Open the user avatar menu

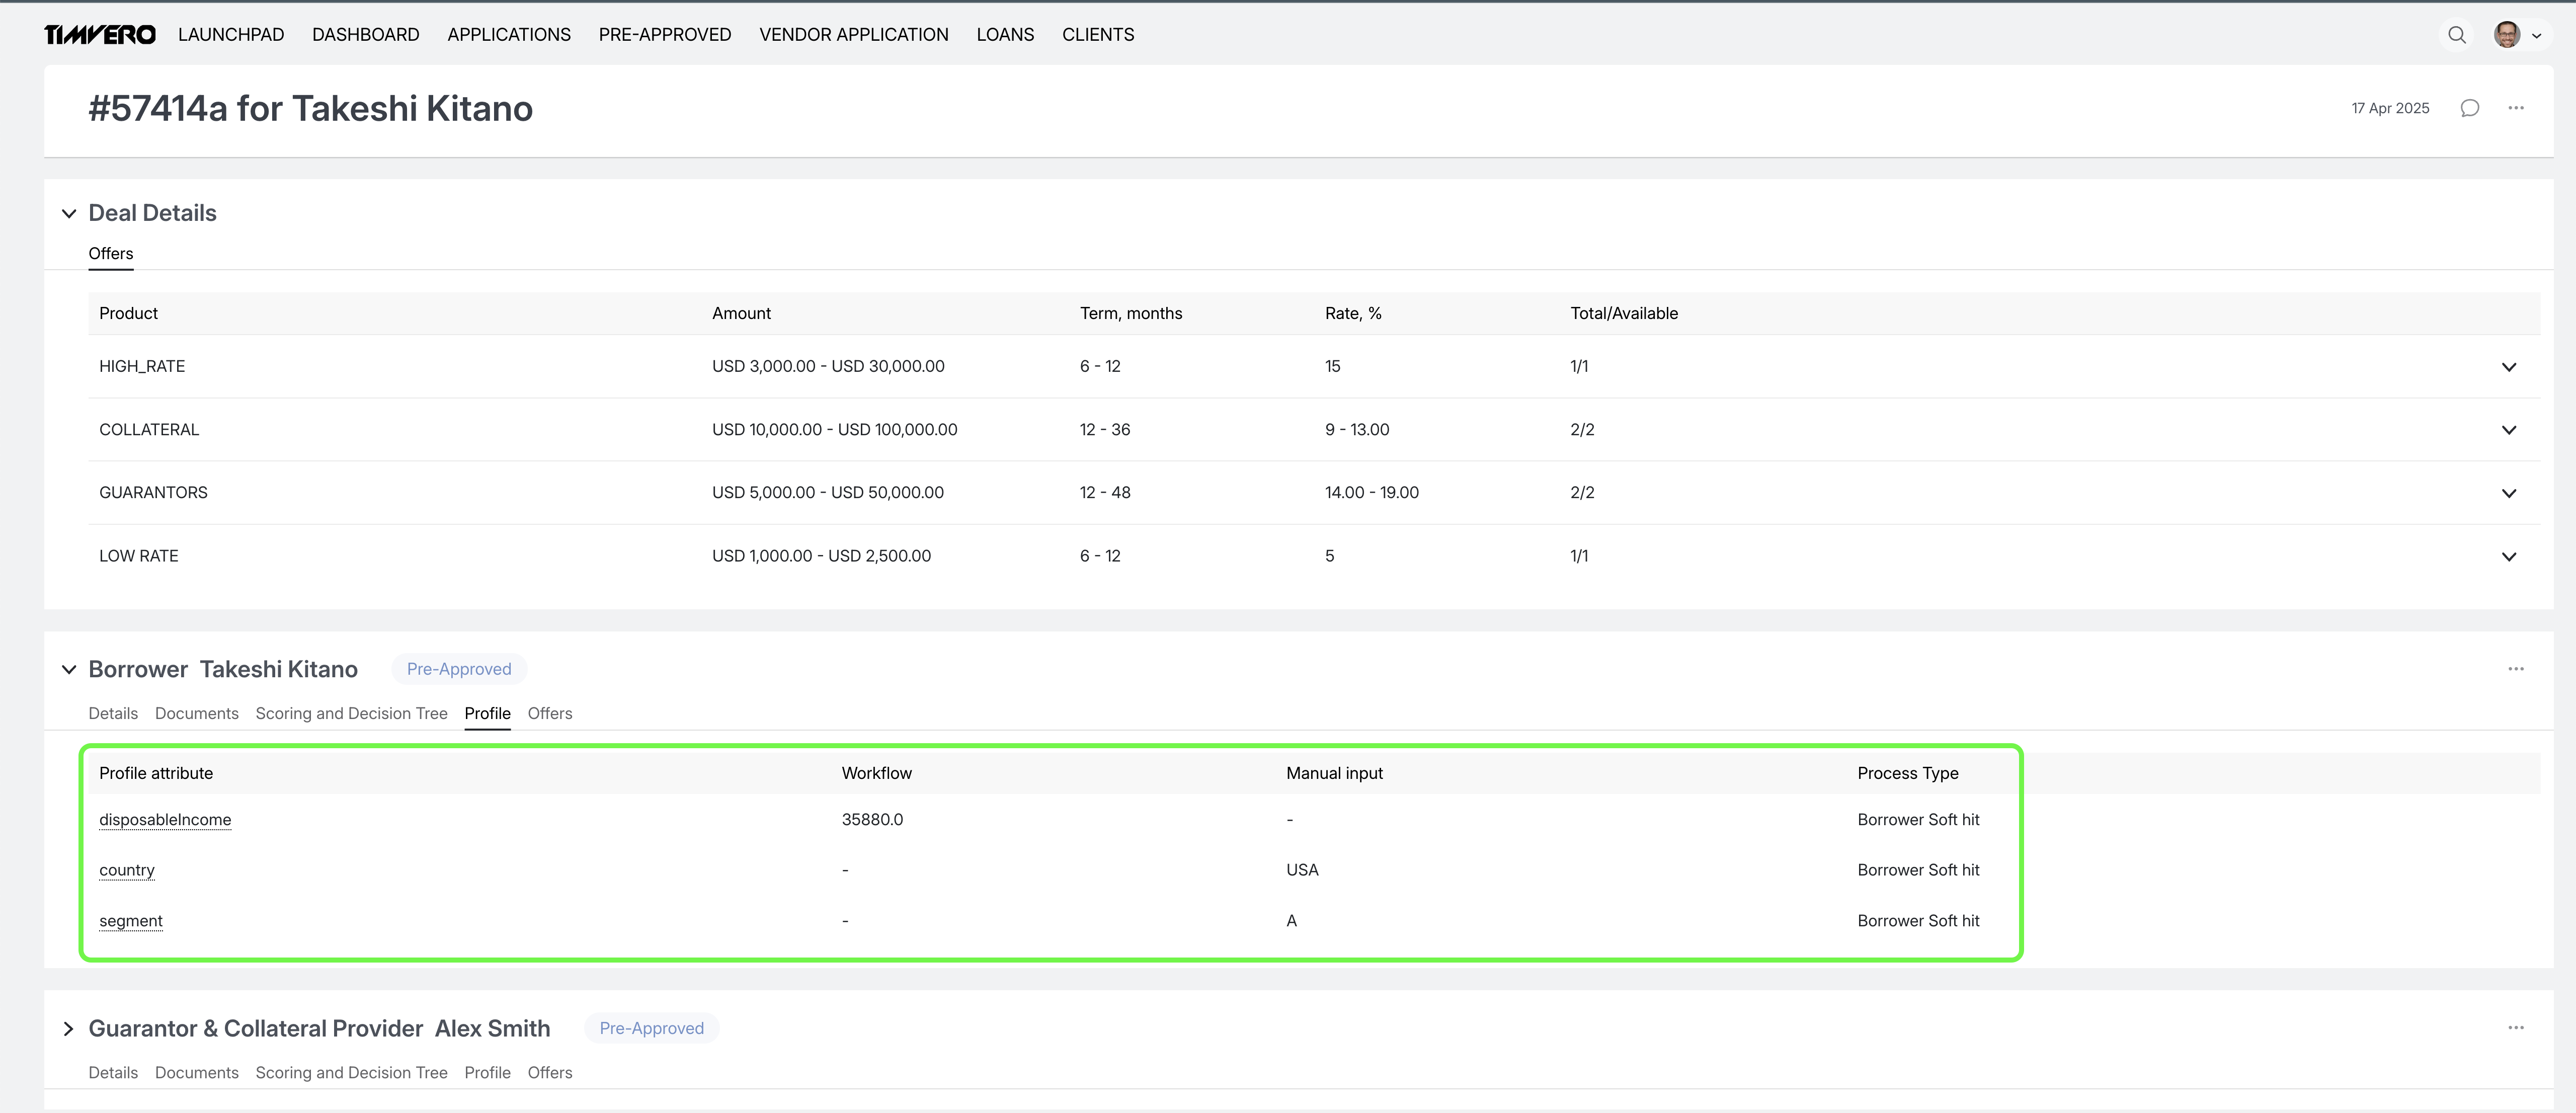pyautogui.click(x=2517, y=35)
